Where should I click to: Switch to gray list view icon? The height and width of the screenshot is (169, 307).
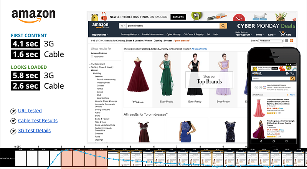point(286,41)
